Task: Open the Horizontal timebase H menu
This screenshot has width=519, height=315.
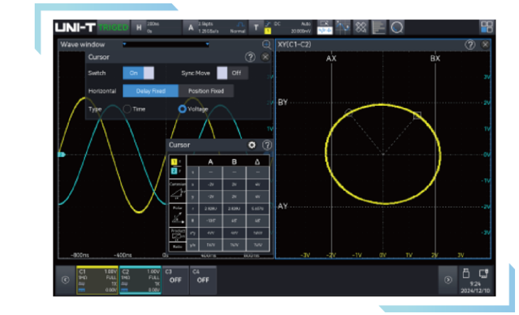Action: click(x=139, y=27)
